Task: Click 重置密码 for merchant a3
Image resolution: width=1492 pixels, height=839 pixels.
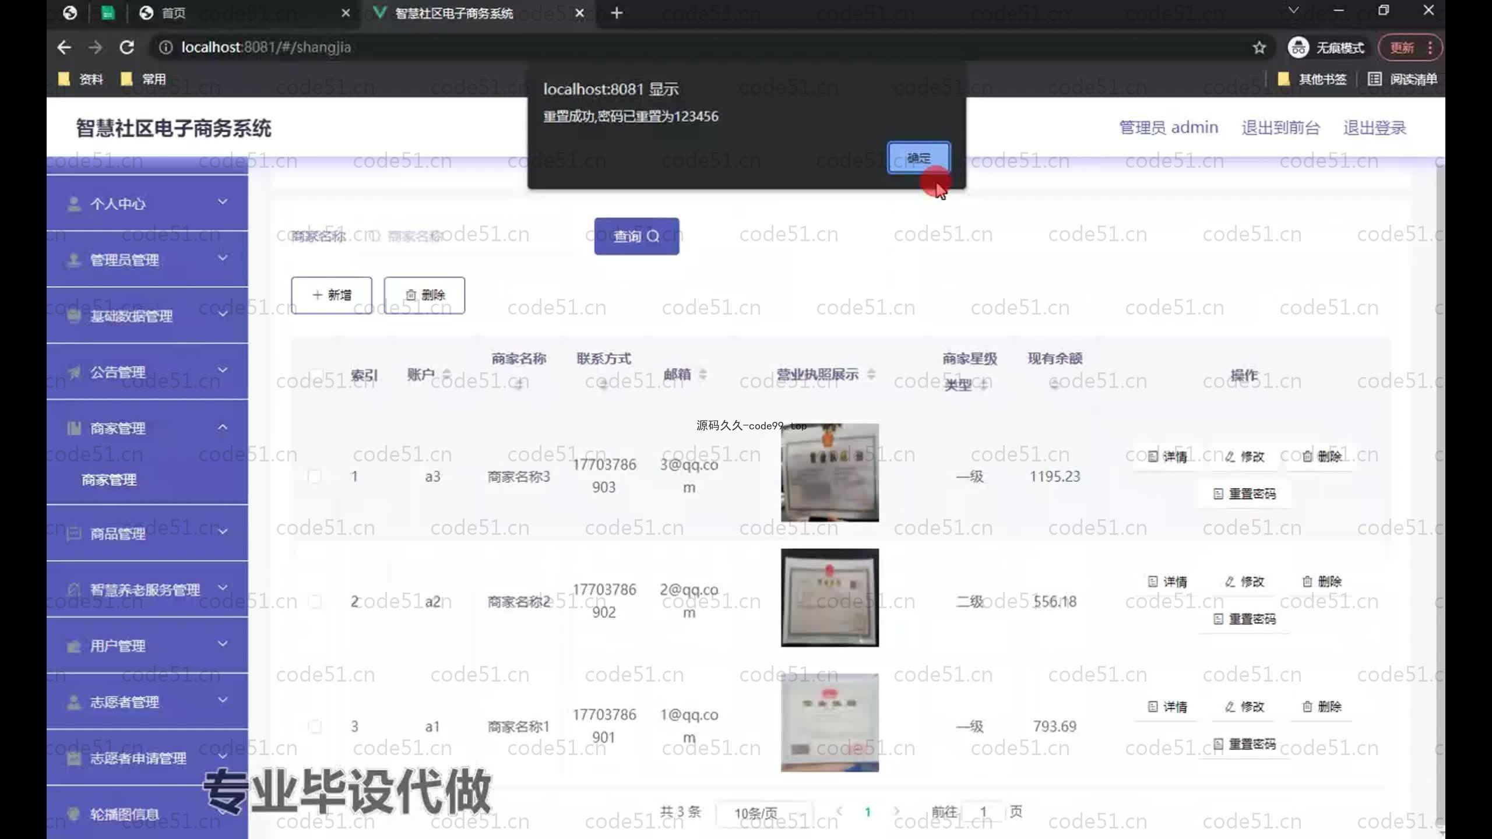Action: (x=1244, y=494)
